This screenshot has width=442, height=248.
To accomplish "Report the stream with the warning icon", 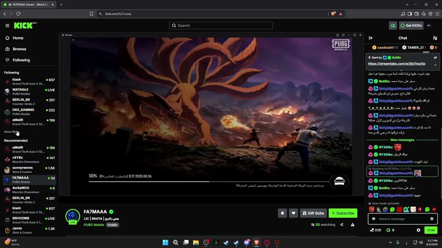I will pyautogui.click(x=353, y=225).
